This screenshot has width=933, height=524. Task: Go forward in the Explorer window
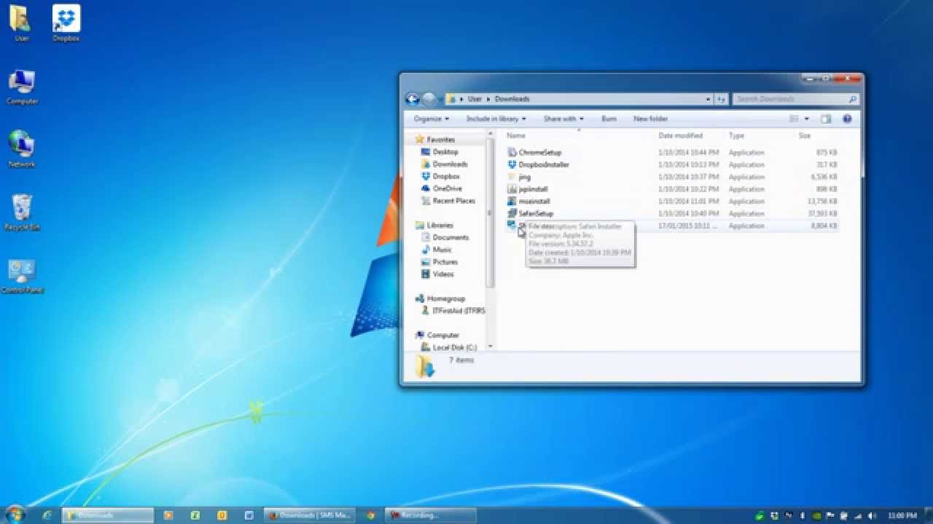point(429,99)
